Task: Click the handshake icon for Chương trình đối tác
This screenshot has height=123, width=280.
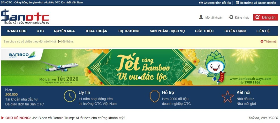Action: point(201,3)
